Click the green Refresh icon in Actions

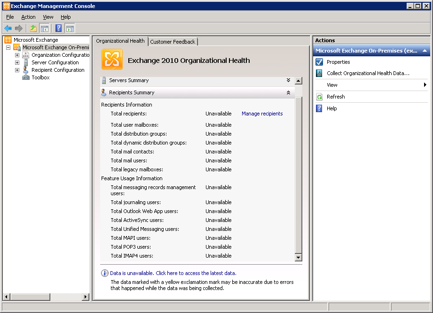[319, 97]
